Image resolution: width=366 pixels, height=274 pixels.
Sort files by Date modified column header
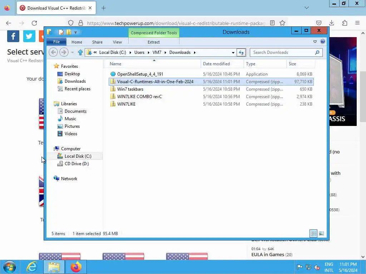(x=222, y=64)
